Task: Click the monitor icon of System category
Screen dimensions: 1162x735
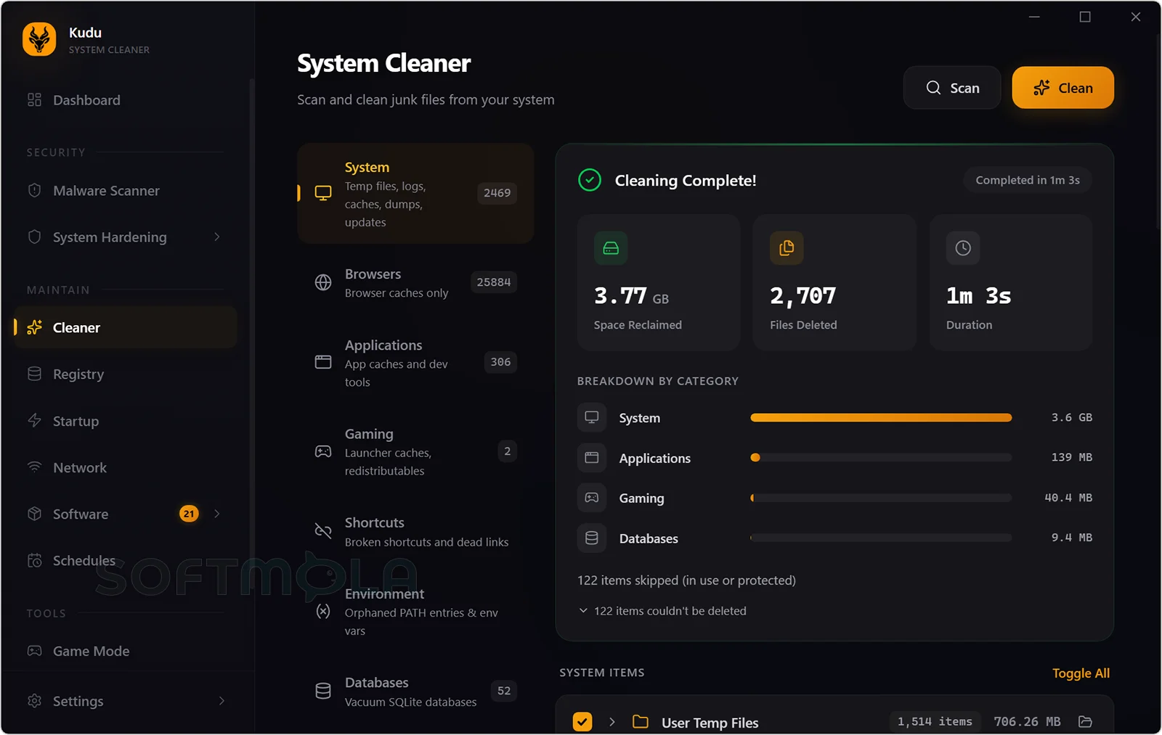Action: coord(323,193)
